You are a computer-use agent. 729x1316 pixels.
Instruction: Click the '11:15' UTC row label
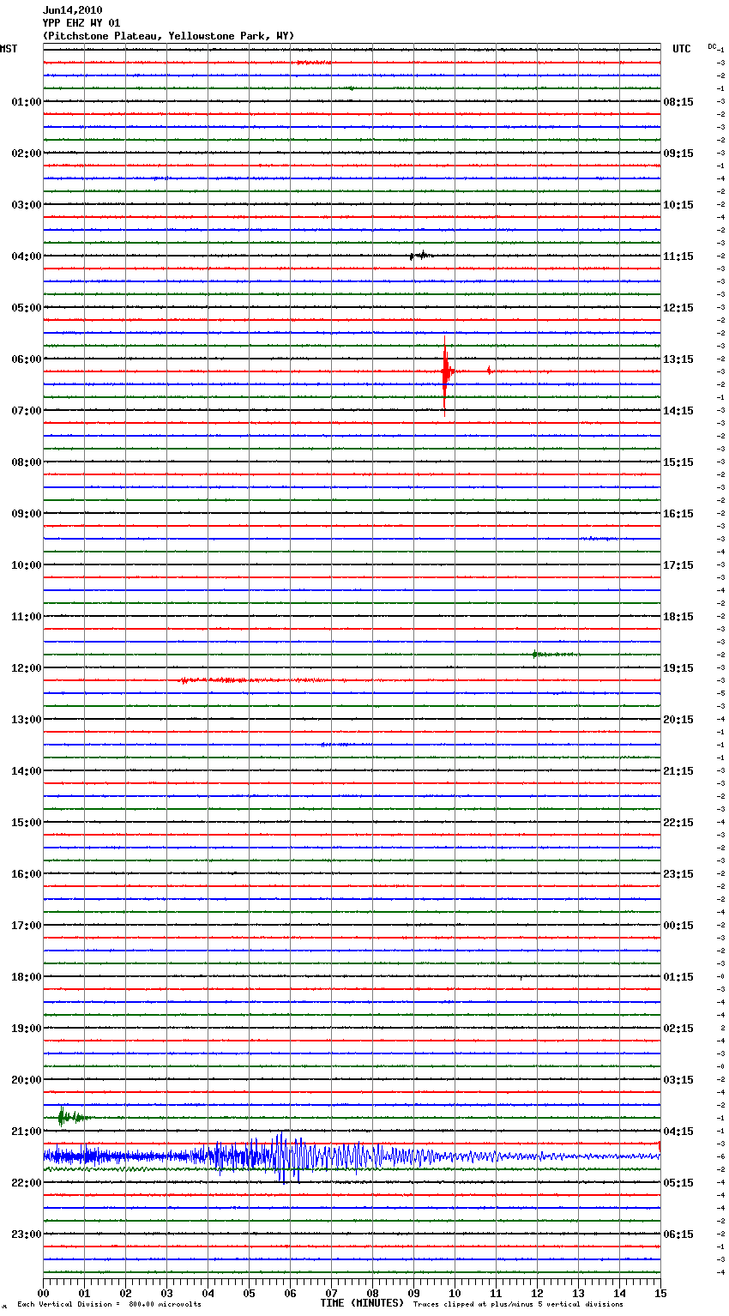pyautogui.click(x=678, y=257)
